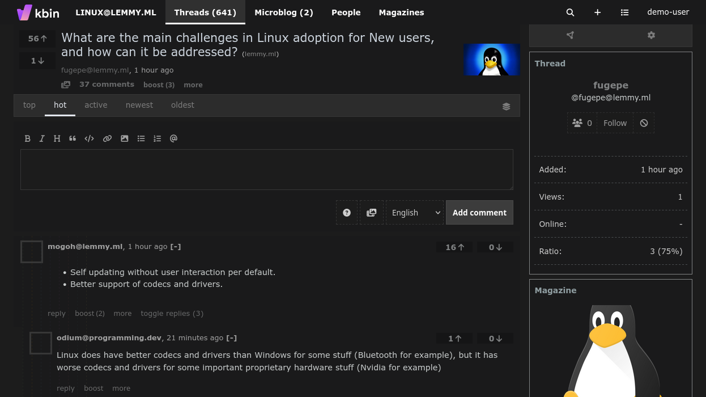Viewport: 706px width, 397px height.
Task: Open the search magnifier icon
Action: click(x=570, y=12)
